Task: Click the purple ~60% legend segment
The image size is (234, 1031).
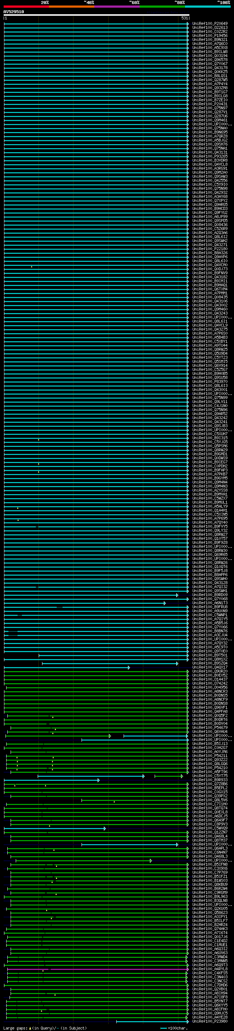Action: (117, 7)
